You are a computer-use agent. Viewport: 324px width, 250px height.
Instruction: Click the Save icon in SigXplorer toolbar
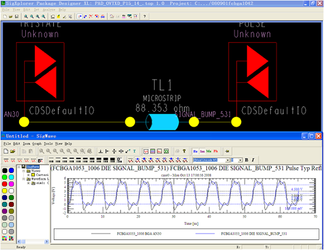coord(17,16)
